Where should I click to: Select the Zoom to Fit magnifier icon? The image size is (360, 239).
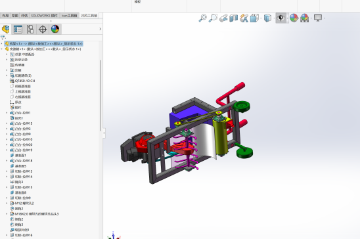click(203, 18)
